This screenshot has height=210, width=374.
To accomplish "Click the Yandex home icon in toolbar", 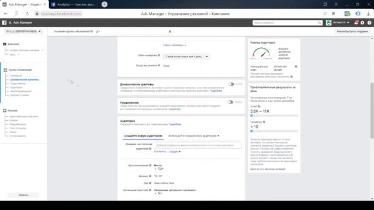I will (16, 14).
